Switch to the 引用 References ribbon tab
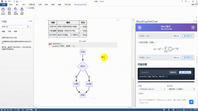198x111 pixels. 40,5
